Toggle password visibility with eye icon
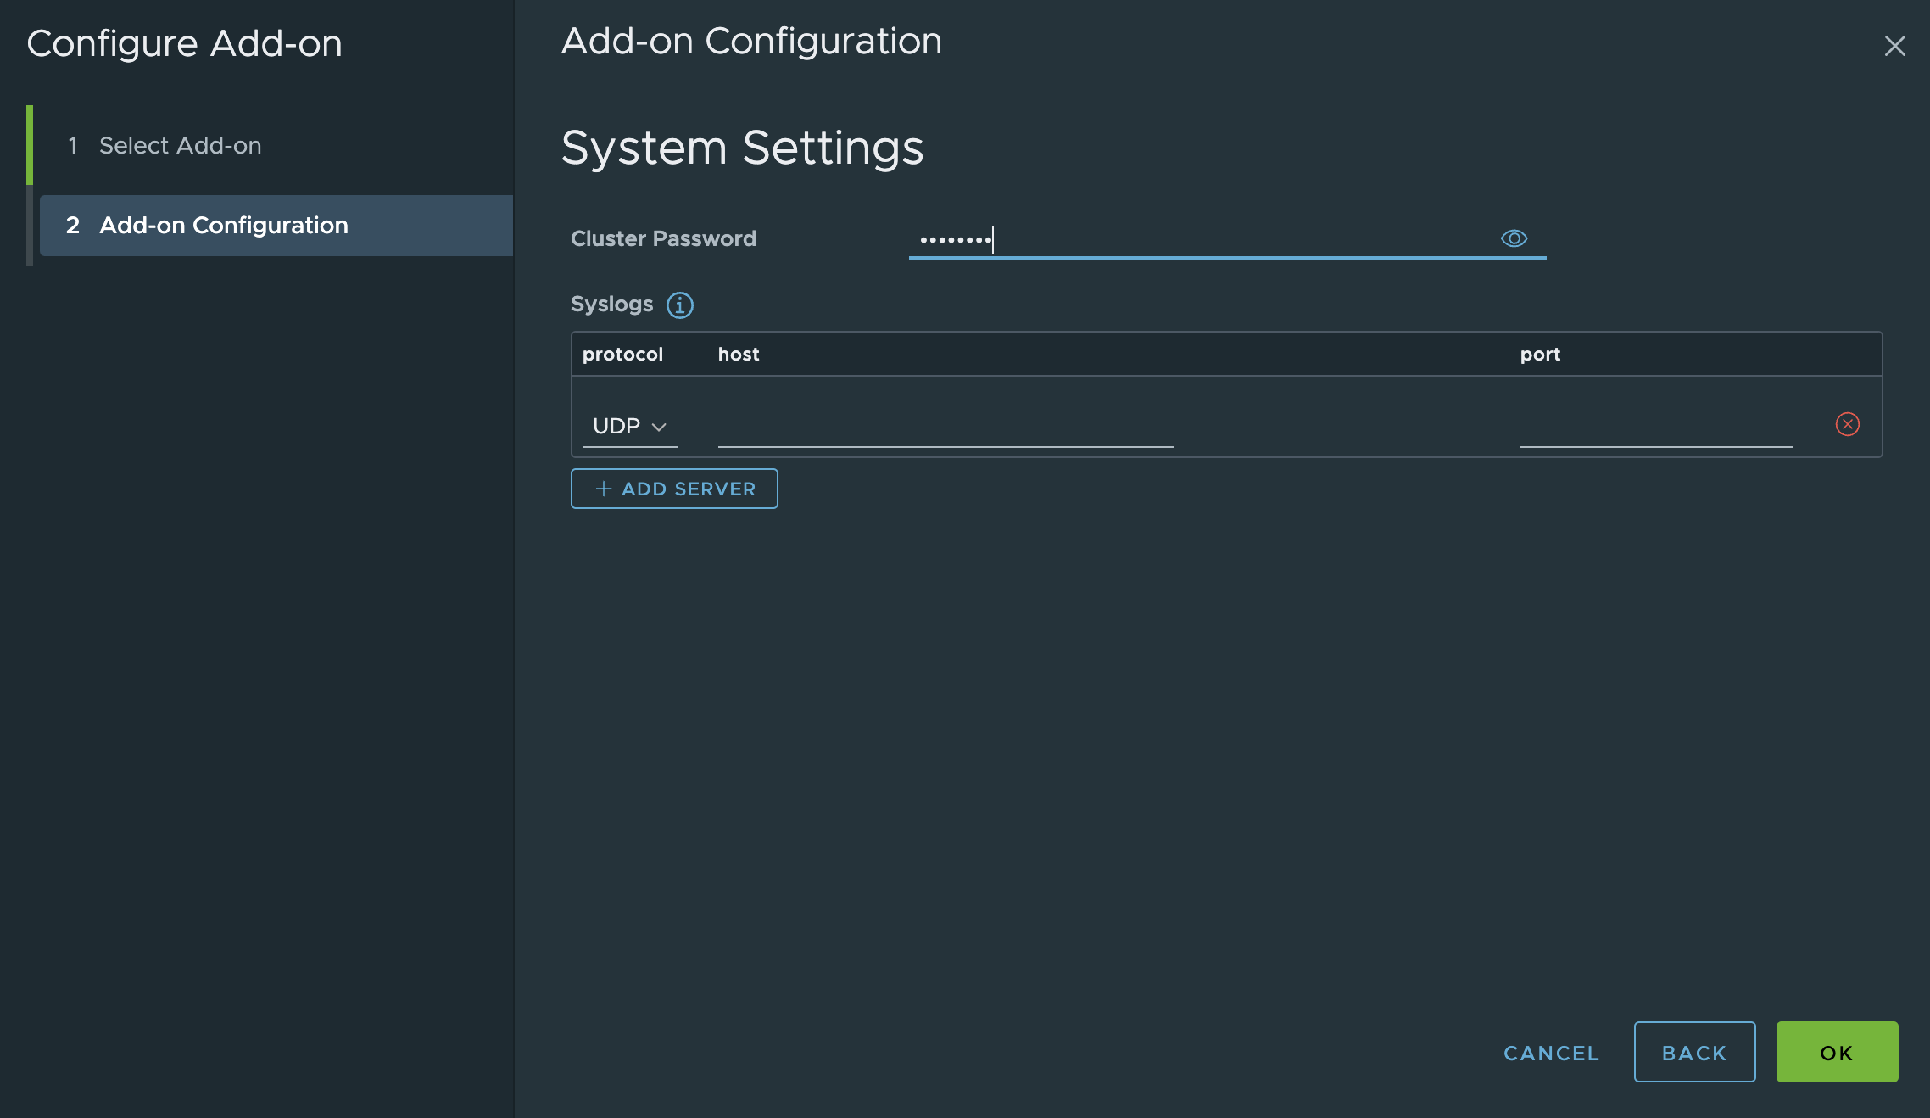 1514,238
